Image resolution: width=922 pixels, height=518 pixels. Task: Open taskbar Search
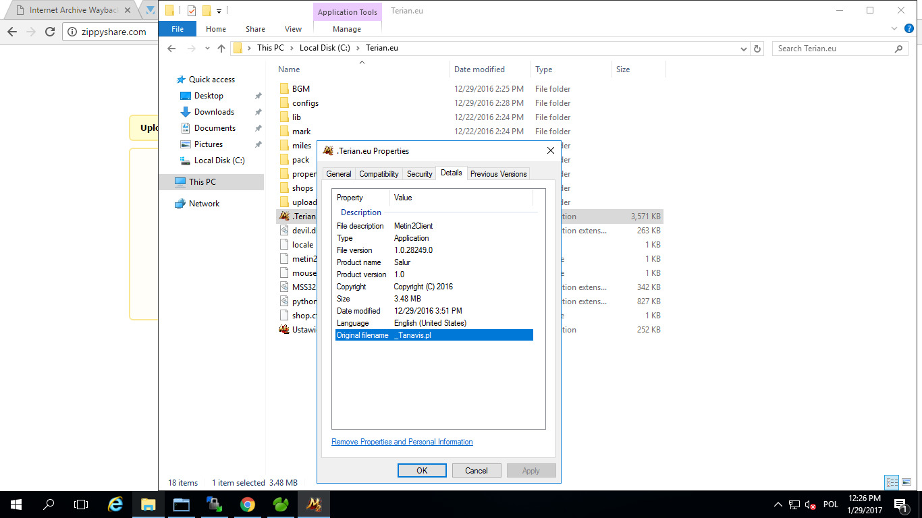click(49, 504)
